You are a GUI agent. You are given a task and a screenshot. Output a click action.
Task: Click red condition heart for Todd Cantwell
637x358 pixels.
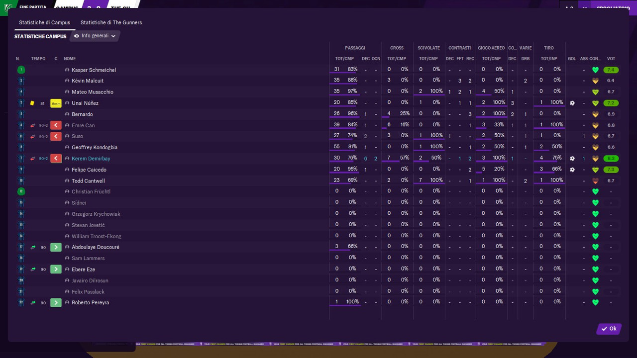click(595, 181)
